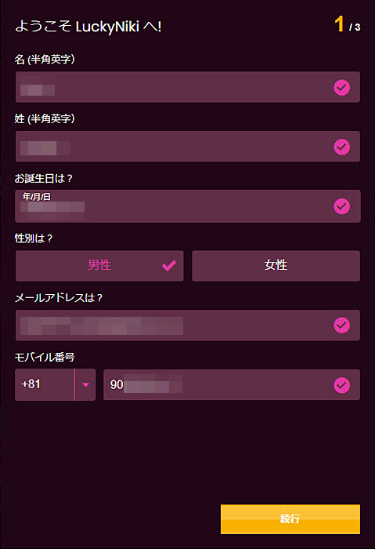The height and width of the screenshot is (549, 375).
Task: Click the checkmark icon in first name field
Action: (342, 87)
